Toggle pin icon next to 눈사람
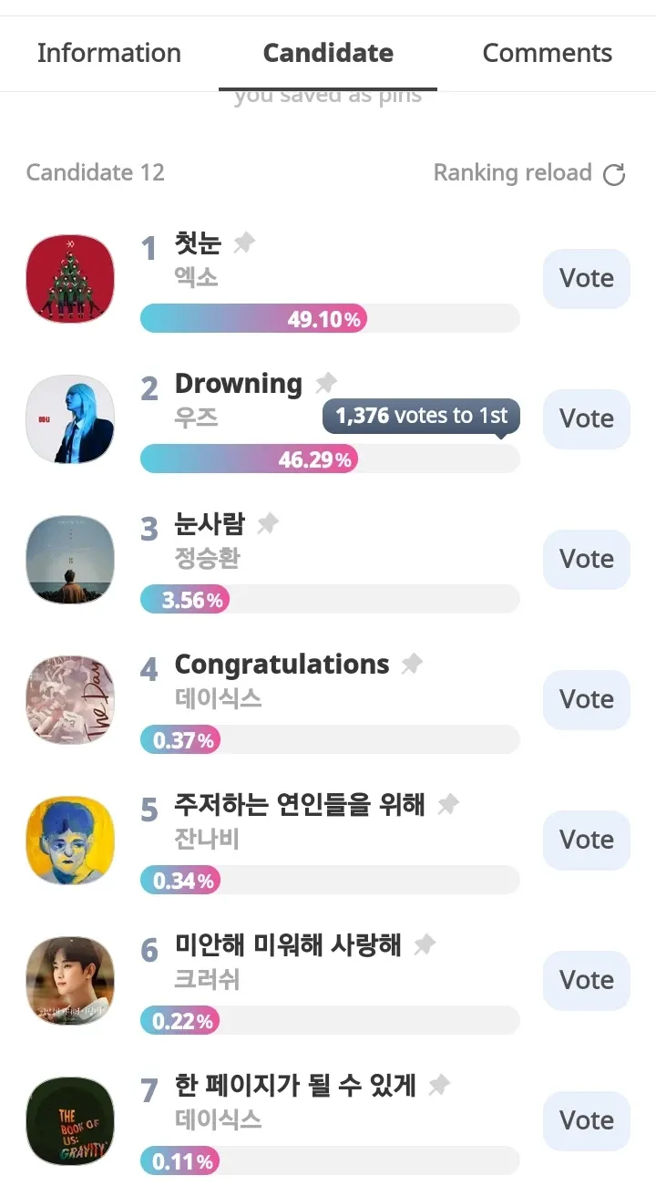 tap(268, 523)
